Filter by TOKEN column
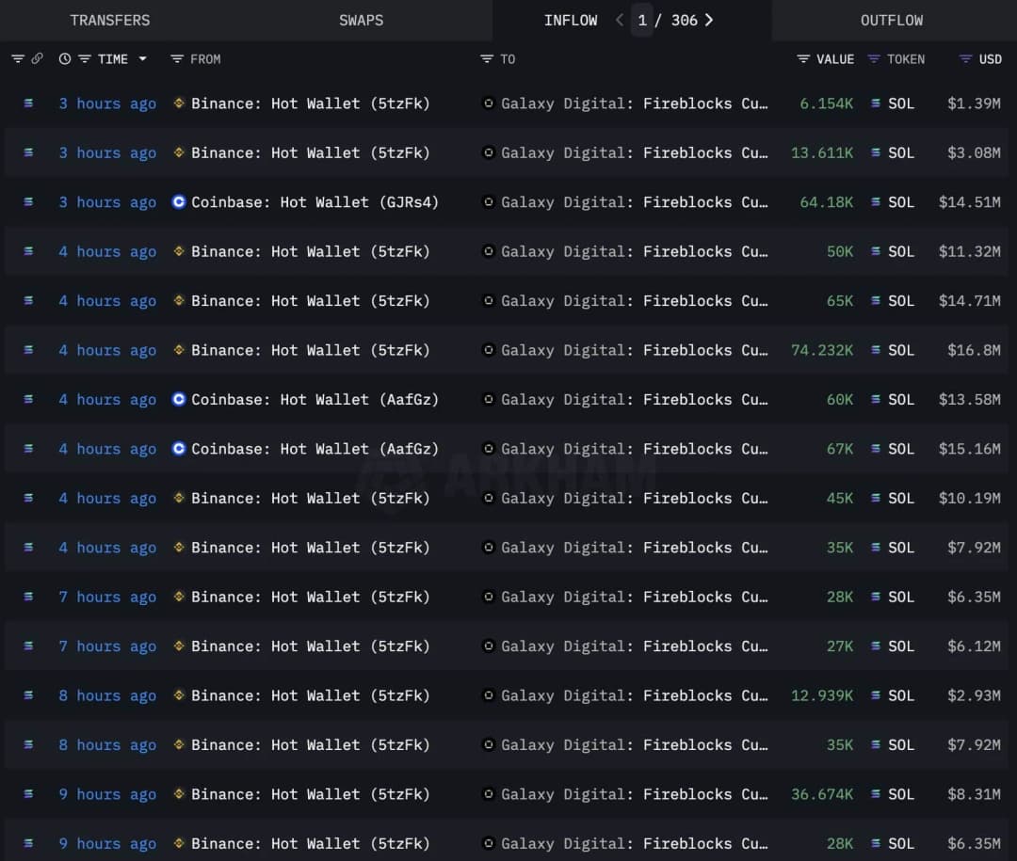 874,59
